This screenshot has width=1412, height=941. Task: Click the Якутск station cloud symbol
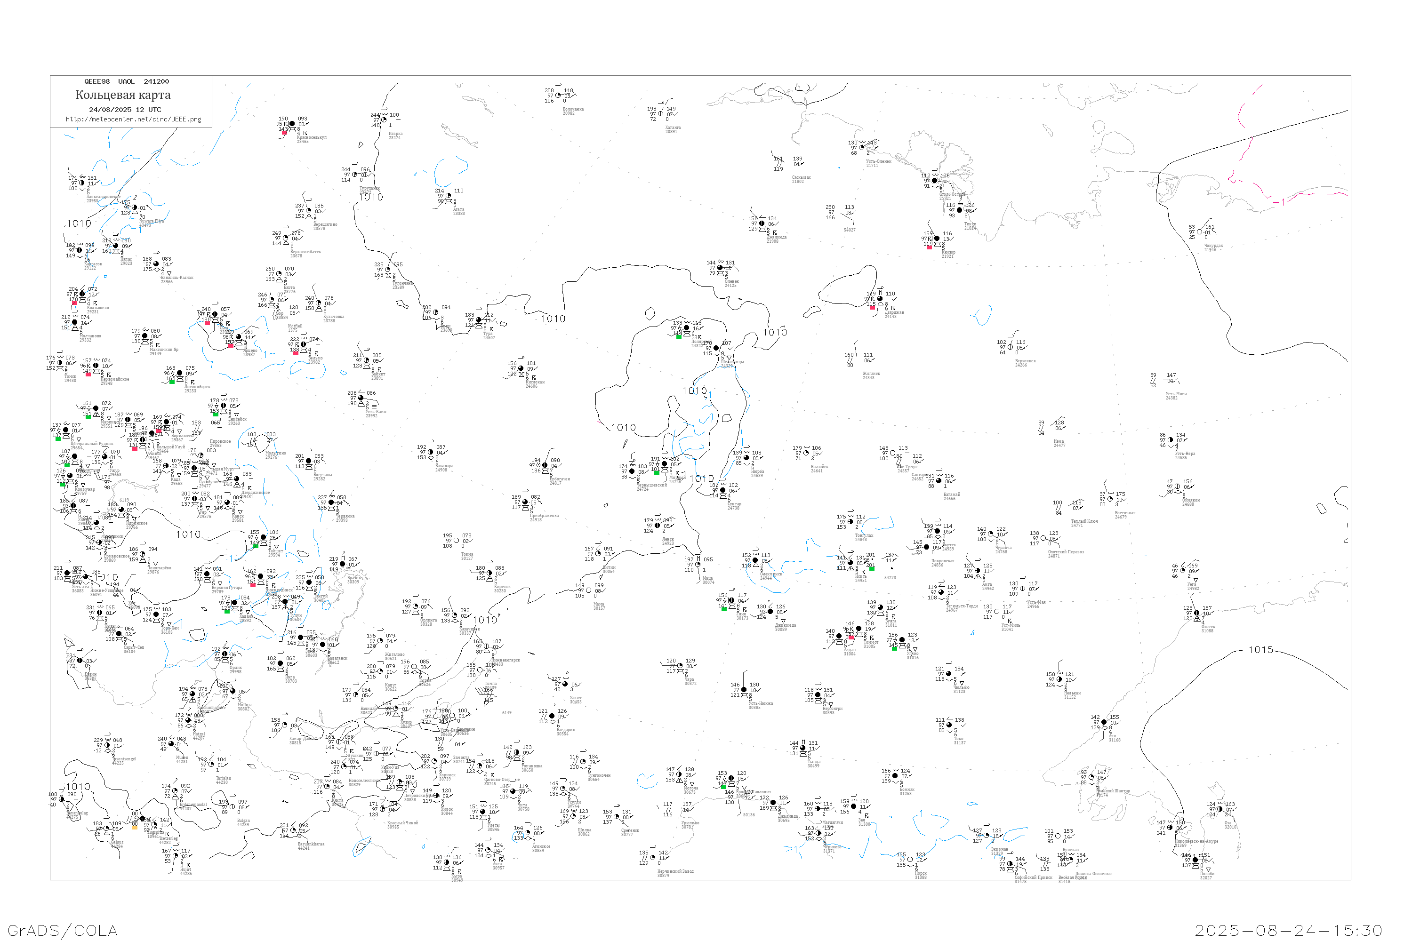coord(937,531)
